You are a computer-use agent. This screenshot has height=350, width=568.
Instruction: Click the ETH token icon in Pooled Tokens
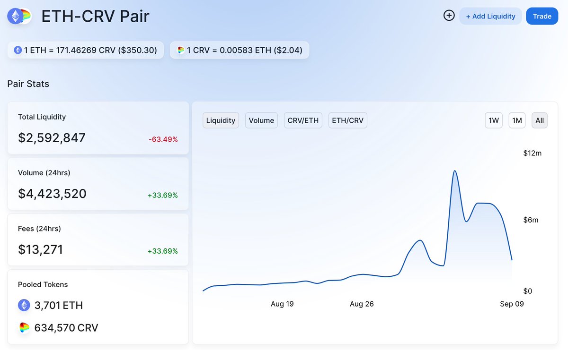pyautogui.click(x=24, y=305)
